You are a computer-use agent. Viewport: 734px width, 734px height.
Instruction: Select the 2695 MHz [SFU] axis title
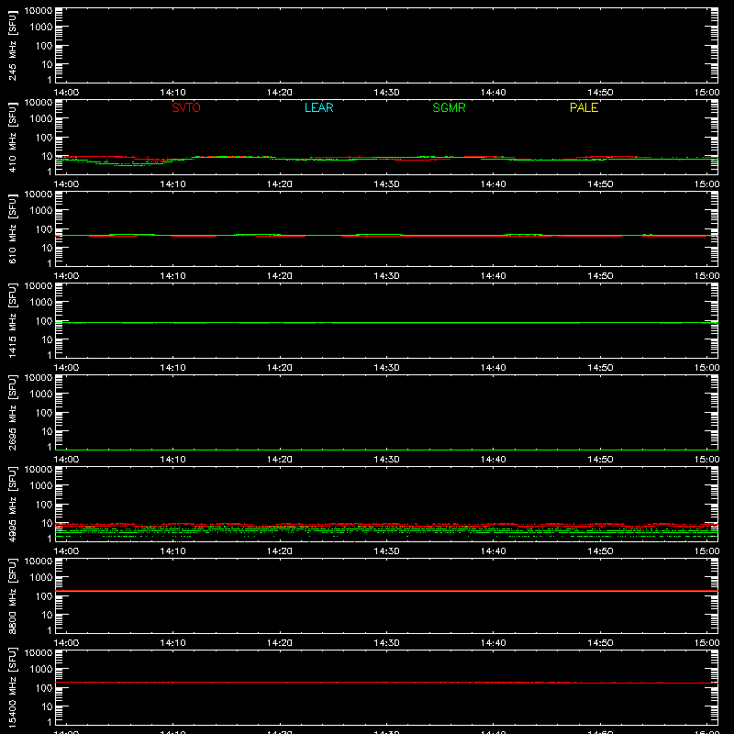pos(12,412)
